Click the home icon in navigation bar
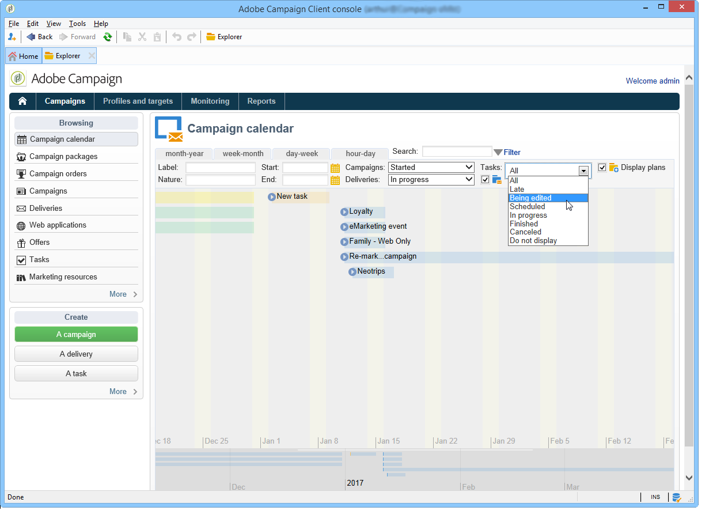This screenshot has width=713, height=526. point(22,101)
